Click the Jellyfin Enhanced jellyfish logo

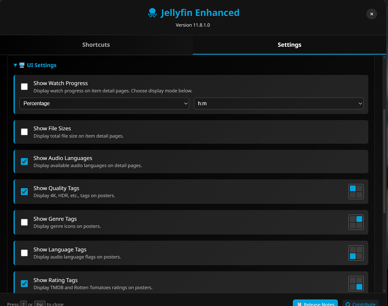coord(152,13)
